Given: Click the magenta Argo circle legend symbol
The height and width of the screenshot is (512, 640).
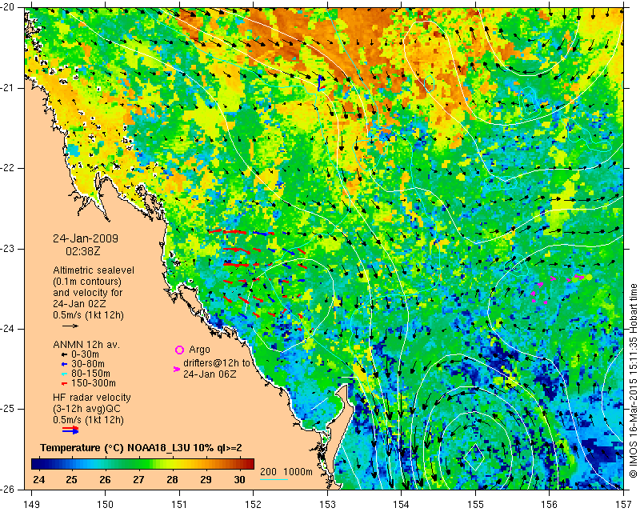Looking at the screenshot, I should coord(179,350).
